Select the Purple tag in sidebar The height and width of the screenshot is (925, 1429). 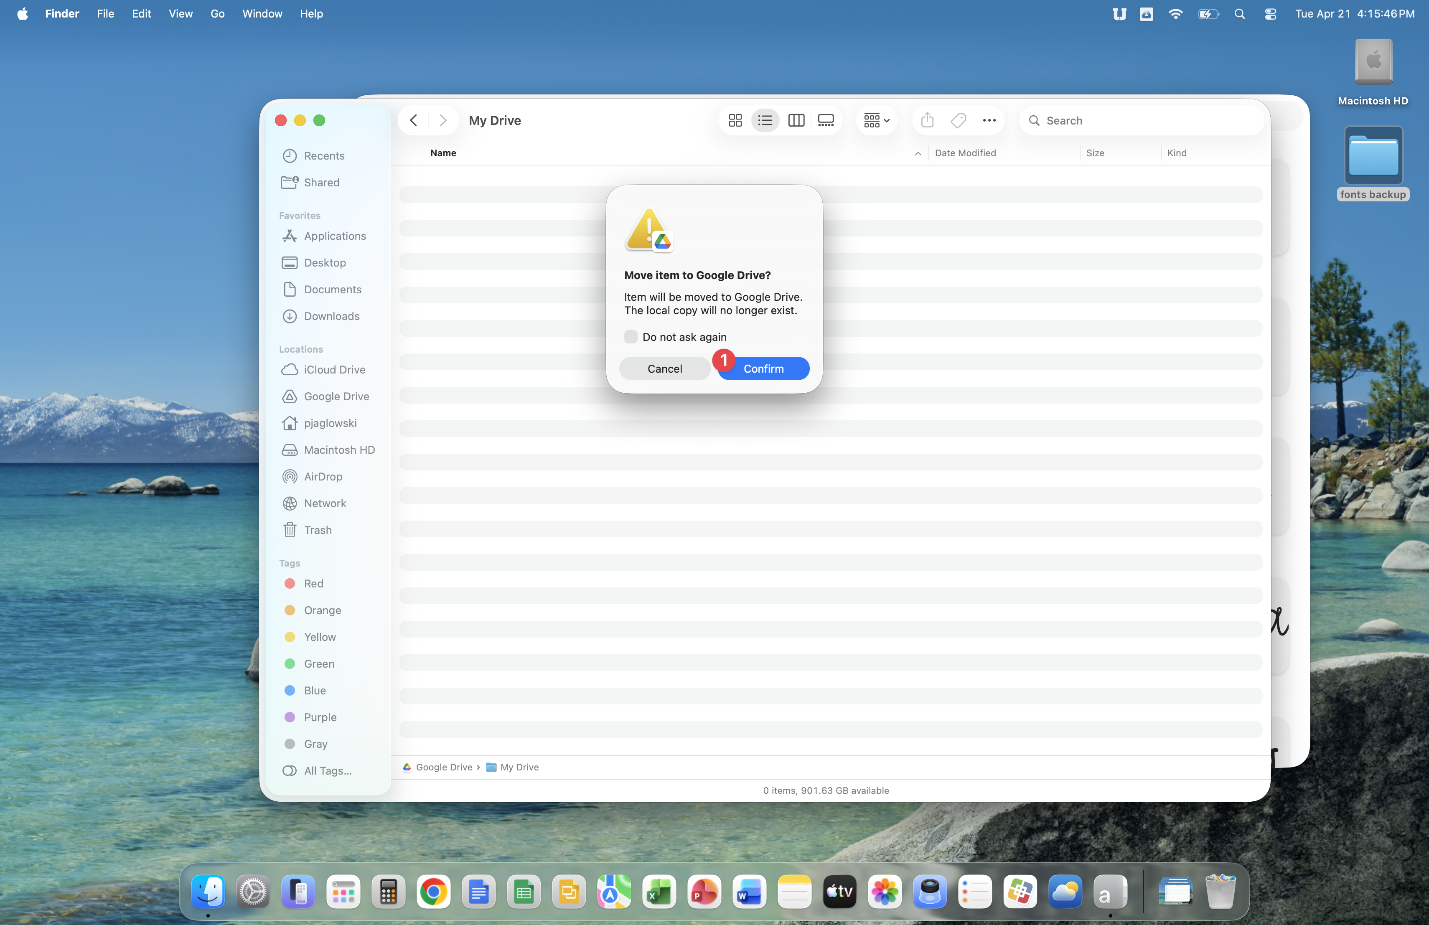[x=320, y=717]
